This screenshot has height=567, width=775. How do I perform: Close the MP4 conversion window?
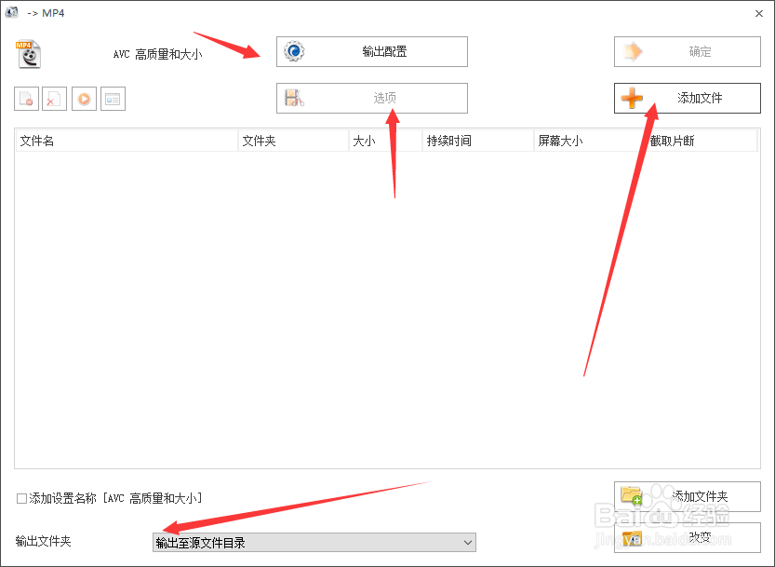[x=759, y=13]
